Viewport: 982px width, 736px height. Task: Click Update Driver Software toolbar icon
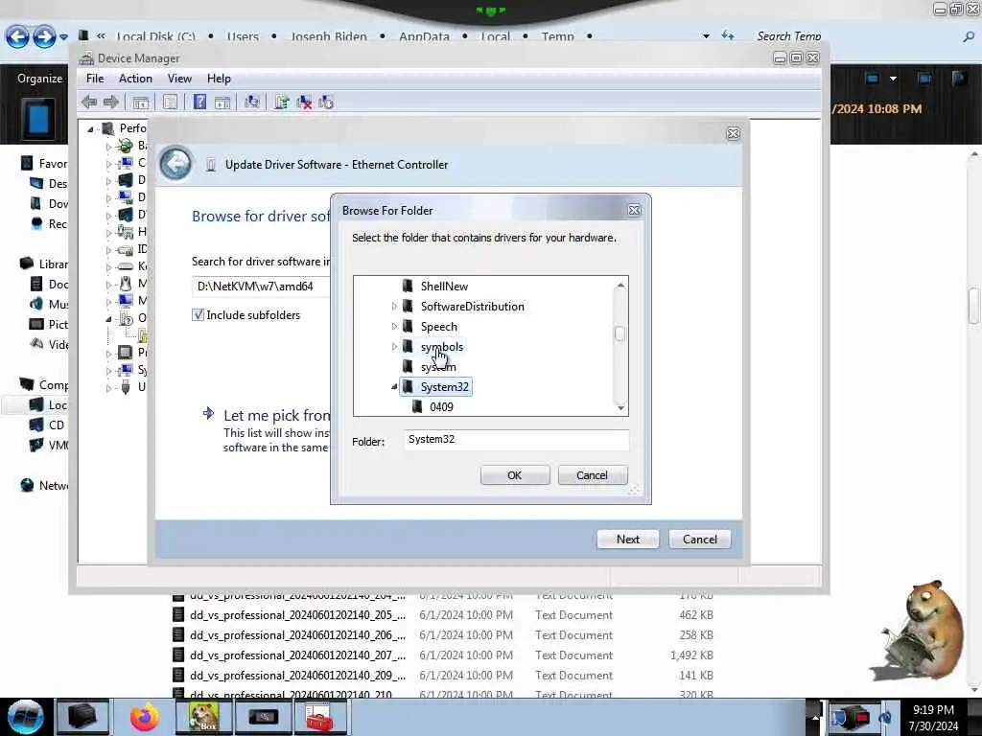tap(281, 102)
